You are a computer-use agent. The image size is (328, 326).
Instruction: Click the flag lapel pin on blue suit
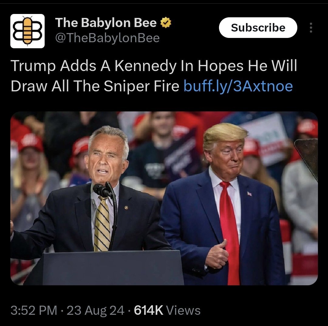click(x=249, y=194)
